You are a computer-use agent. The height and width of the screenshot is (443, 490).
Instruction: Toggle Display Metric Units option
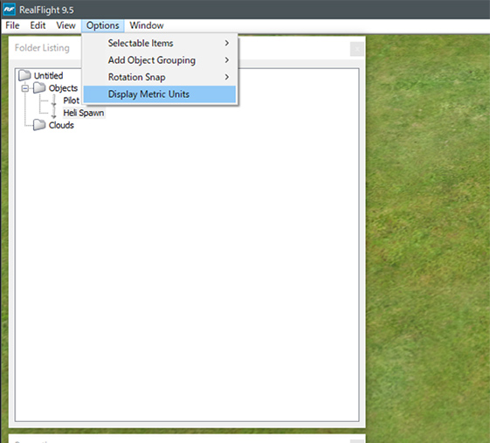click(x=160, y=94)
